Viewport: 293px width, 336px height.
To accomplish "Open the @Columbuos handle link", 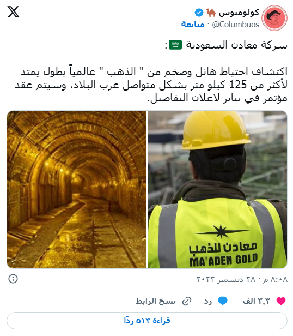I will (236, 25).
